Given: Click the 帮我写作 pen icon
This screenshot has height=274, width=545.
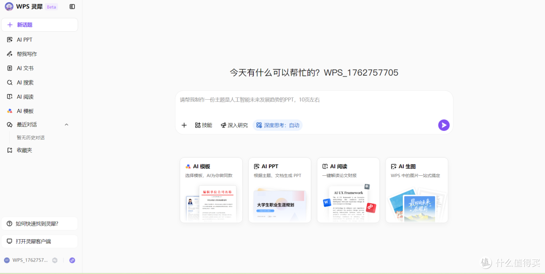Looking at the screenshot, I should pyautogui.click(x=10, y=54).
